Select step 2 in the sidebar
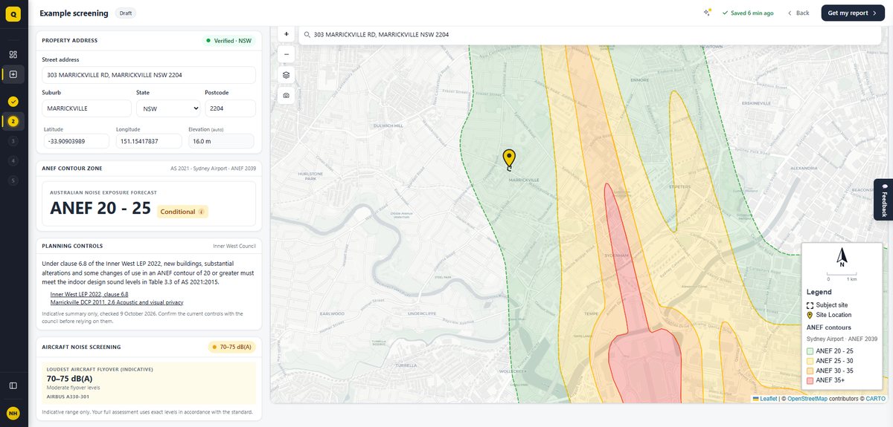Screen dimensions: 893x427 tap(13, 121)
